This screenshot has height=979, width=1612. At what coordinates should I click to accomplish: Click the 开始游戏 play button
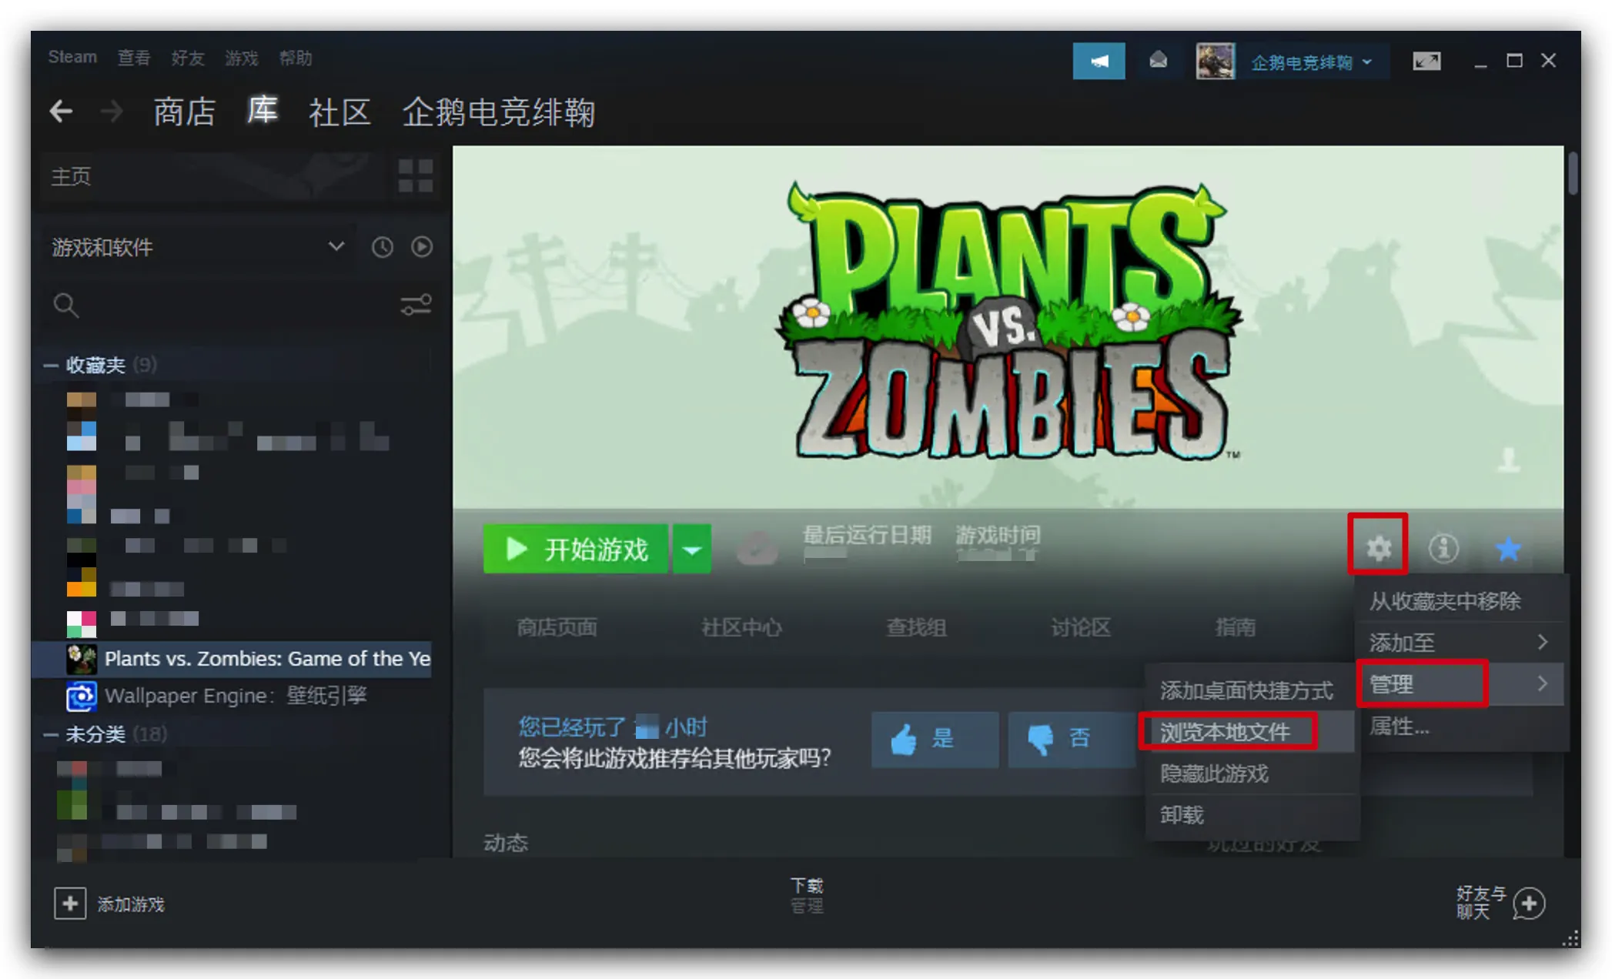[576, 549]
